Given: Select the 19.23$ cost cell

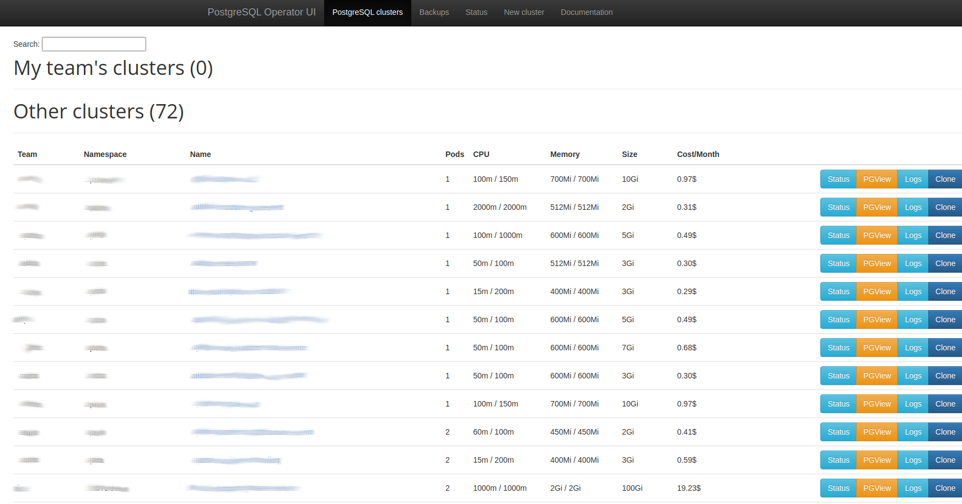Looking at the screenshot, I should tap(689, 488).
